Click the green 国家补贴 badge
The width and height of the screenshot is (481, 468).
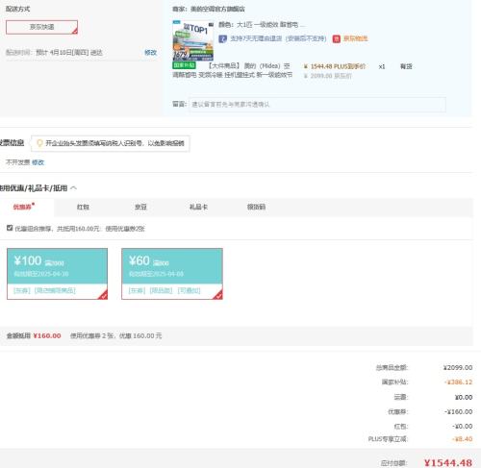[184, 65]
